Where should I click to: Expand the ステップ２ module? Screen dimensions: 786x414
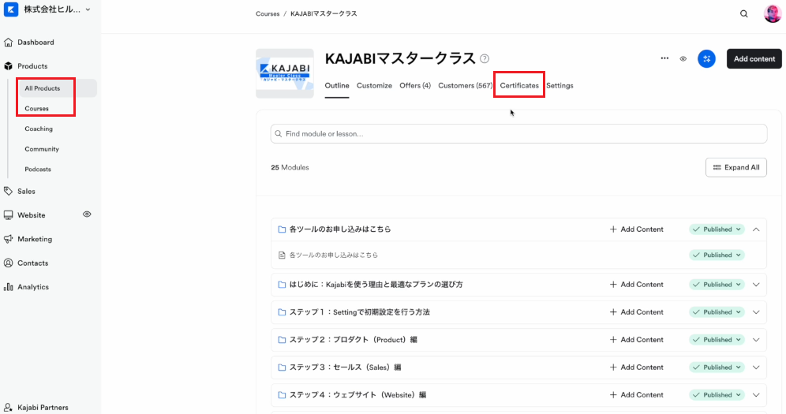click(x=757, y=340)
